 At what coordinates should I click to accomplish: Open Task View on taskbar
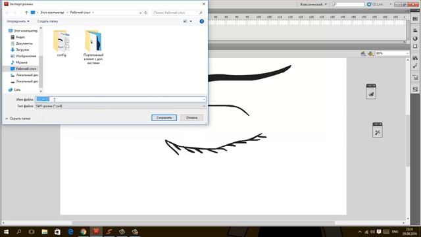click(32, 232)
